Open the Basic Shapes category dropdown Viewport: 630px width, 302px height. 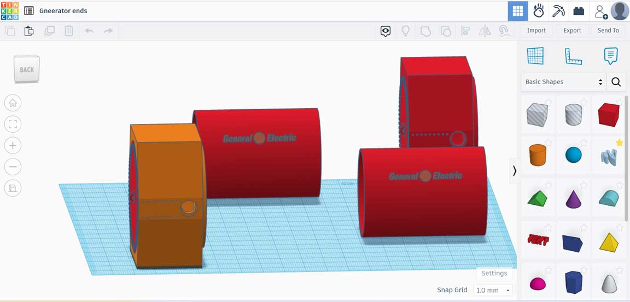564,82
